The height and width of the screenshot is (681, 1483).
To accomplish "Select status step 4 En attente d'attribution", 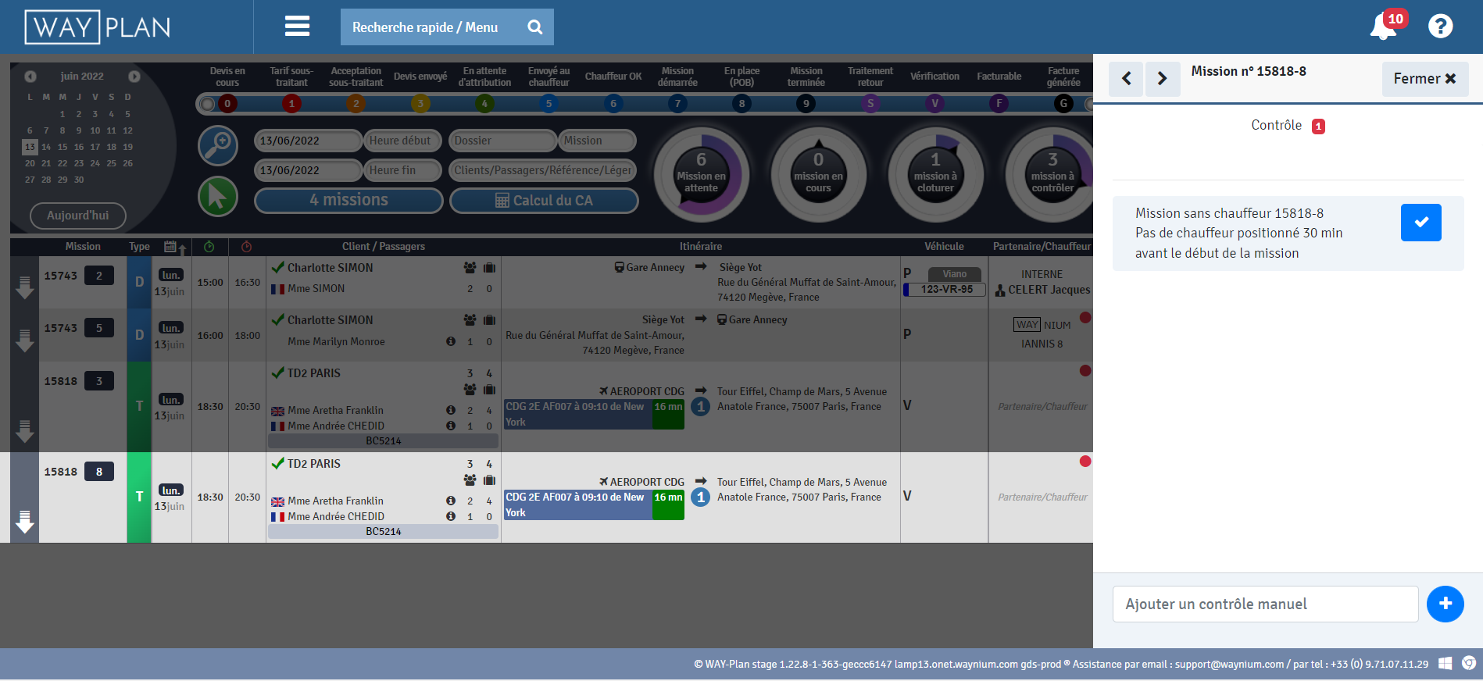I will click(x=484, y=103).
